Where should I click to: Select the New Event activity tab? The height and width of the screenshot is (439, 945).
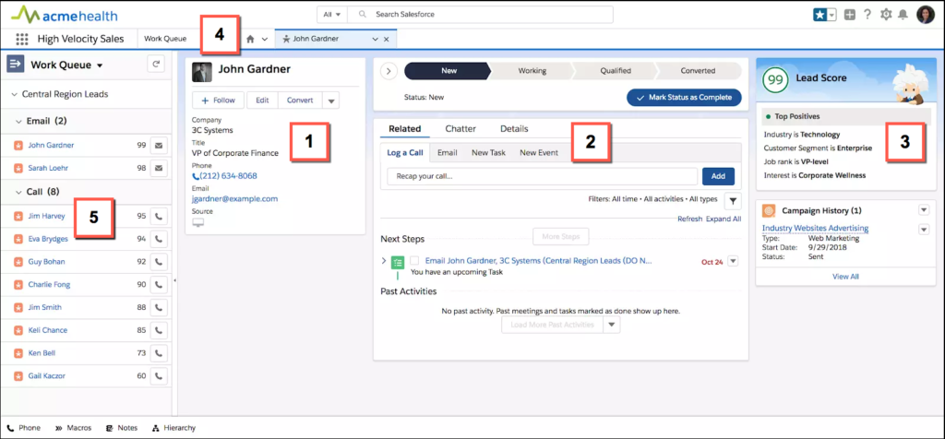[x=539, y=153]
